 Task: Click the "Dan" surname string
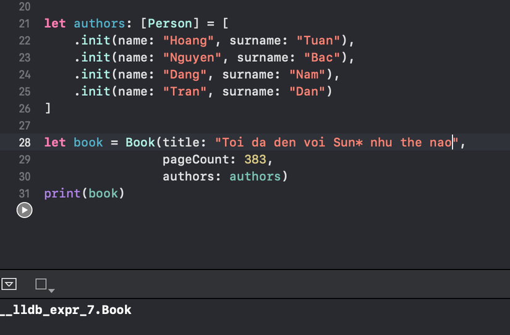point(307,91)
